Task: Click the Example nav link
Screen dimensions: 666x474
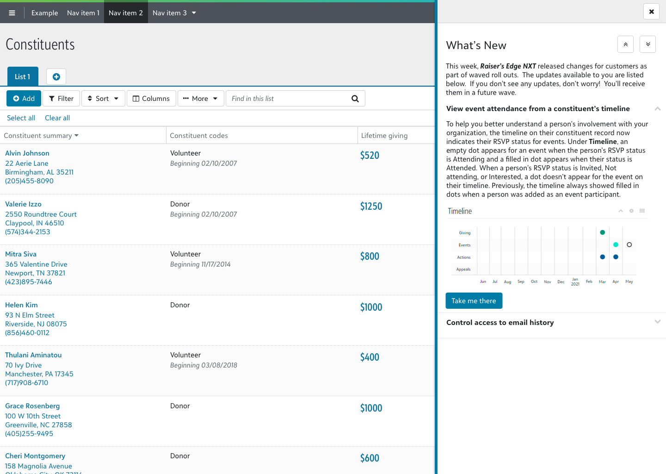Action: [x=44, y=13]
